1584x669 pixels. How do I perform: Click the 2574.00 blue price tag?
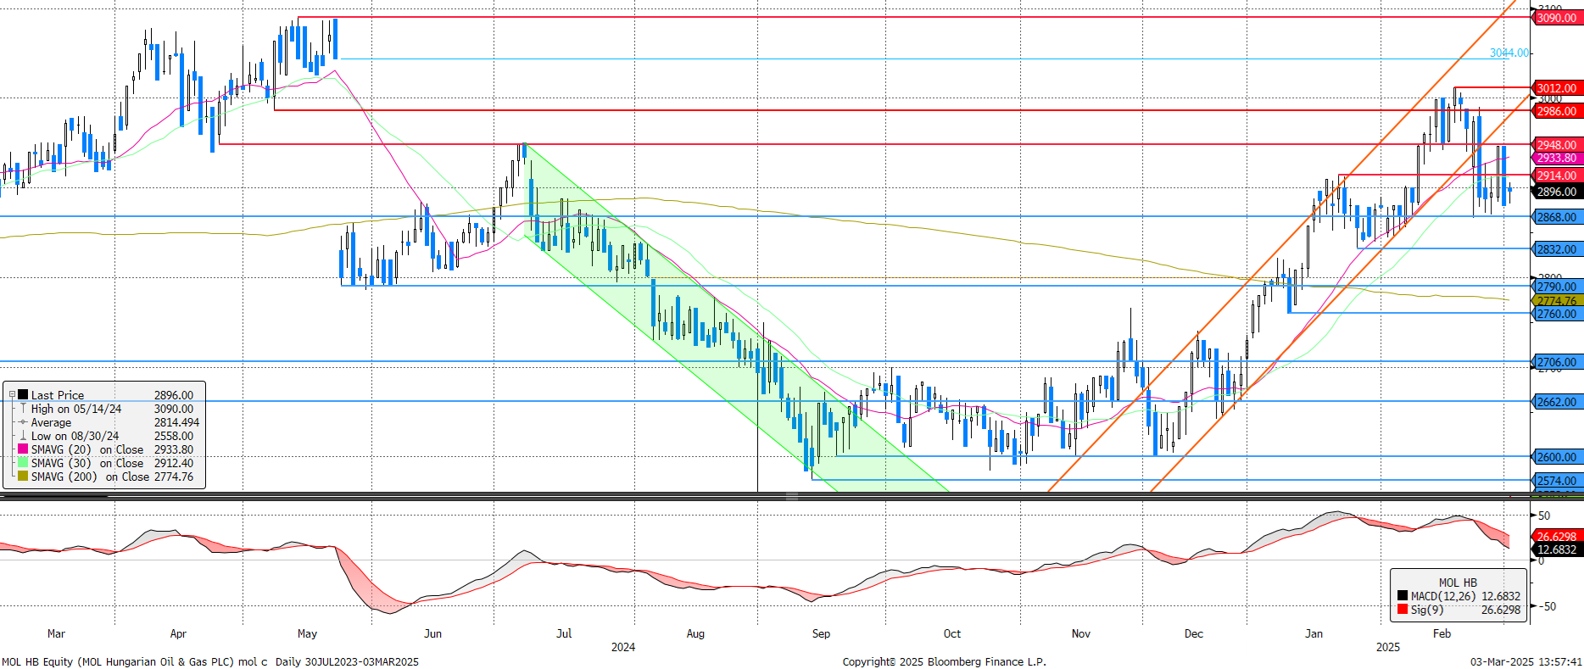[x=1558, y=481]
